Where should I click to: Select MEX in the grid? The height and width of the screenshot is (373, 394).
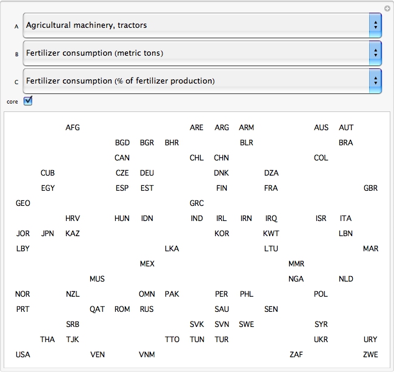click(147, 264)
